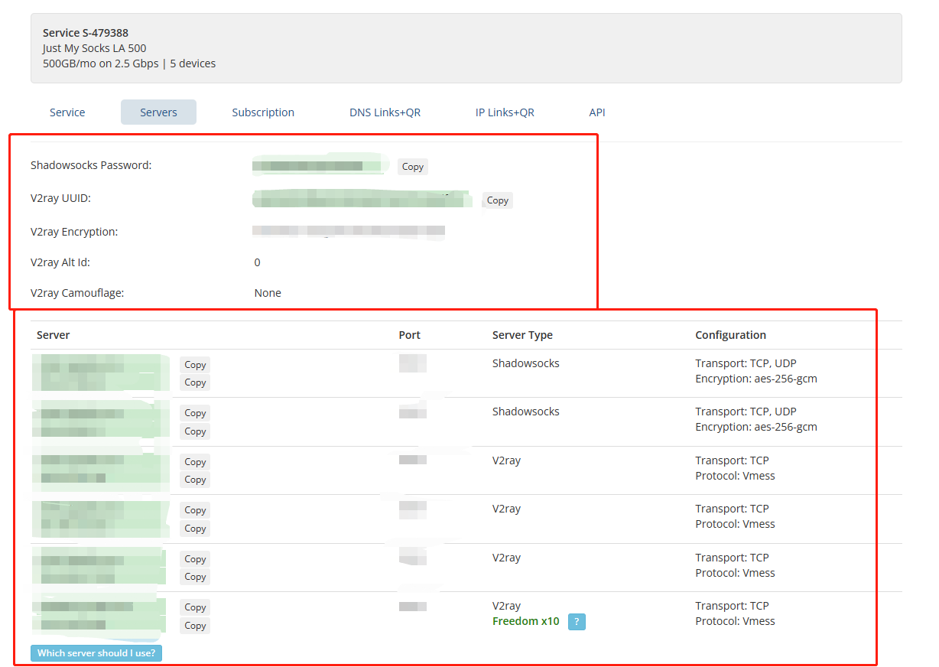The width and height of the screenshot is (939, 667).
Task: Go to the IP Links+QR tab
Action: coord(505,112)
